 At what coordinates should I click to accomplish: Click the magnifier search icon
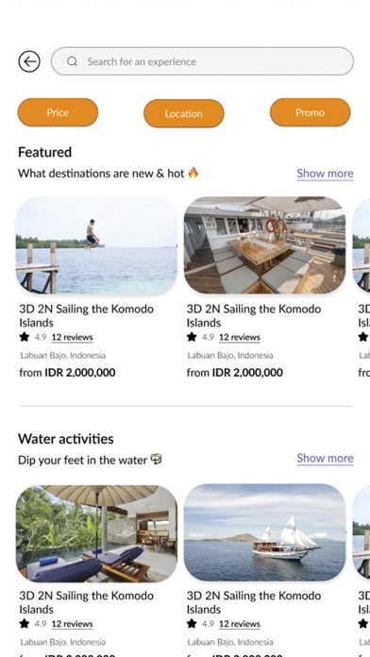72,61
